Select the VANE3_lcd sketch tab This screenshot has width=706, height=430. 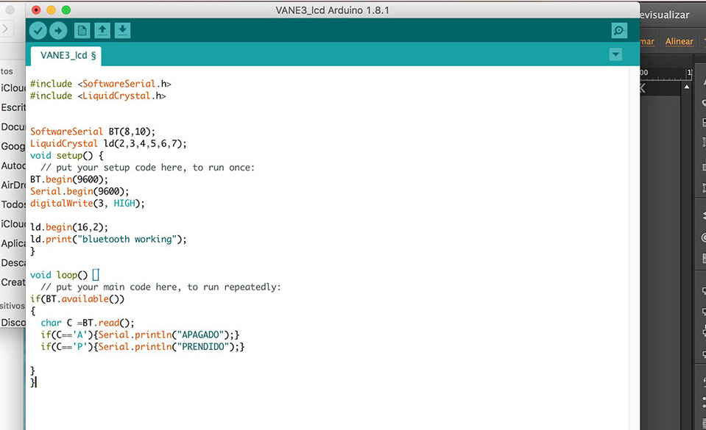tap(68, 55)
